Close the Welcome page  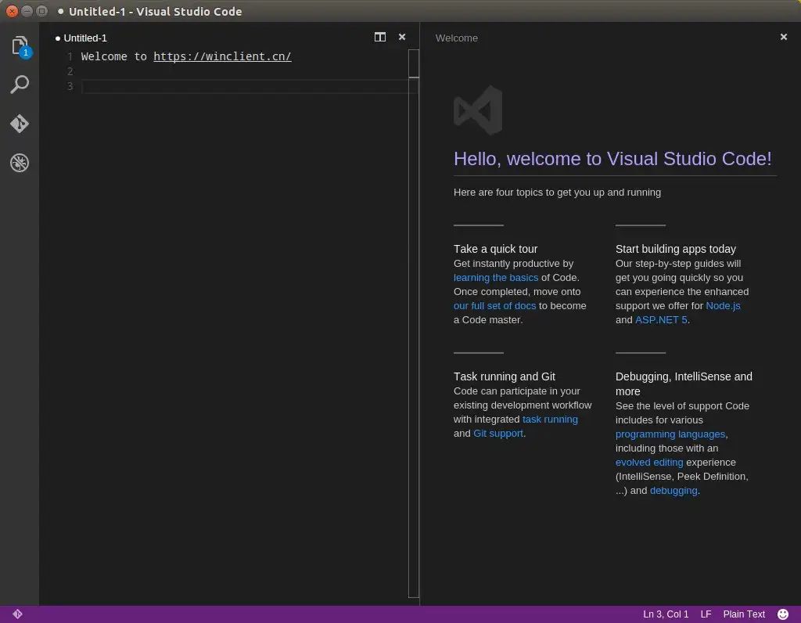(784, 37)
